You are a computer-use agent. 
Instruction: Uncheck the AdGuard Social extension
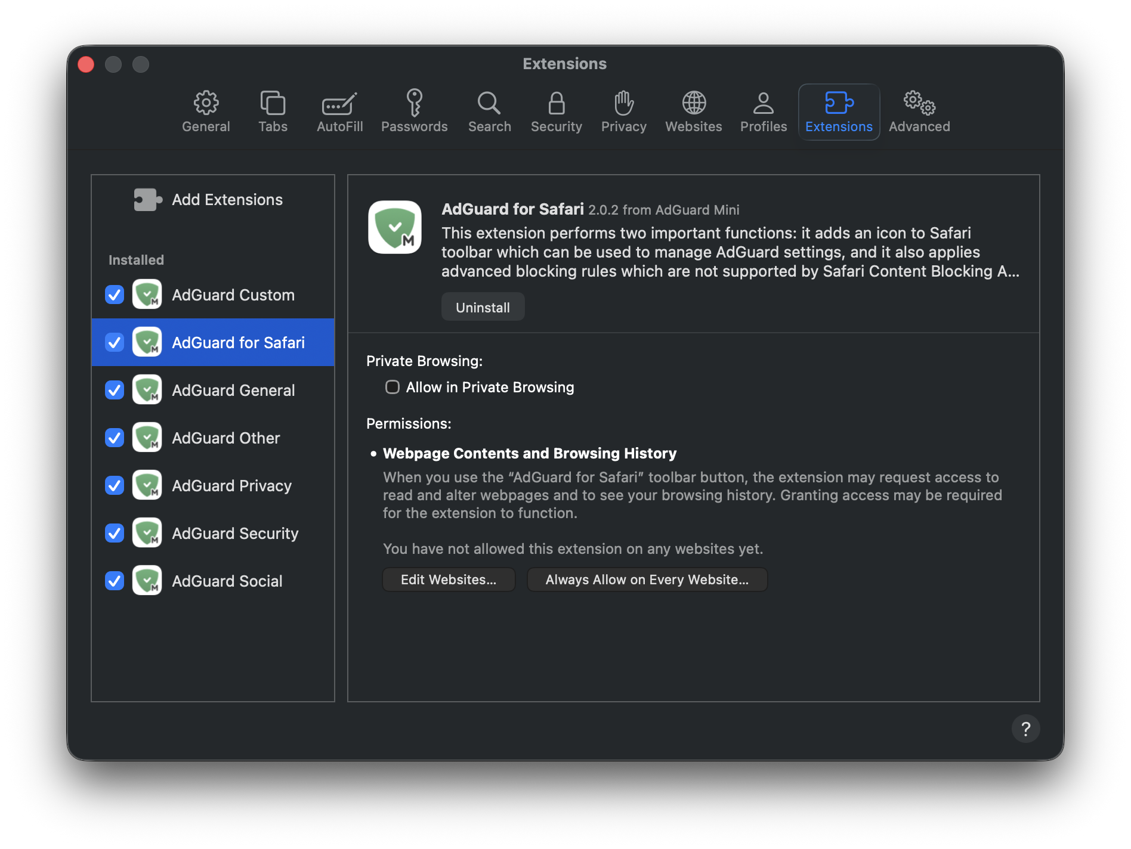click(114, 580)
